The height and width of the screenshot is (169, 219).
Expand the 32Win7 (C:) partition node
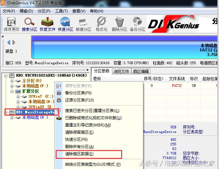(18, 97)
